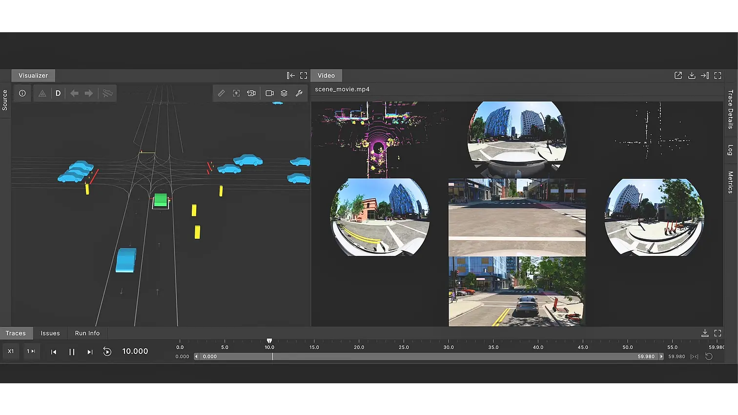Select the ruler measurement tool
The image size is (738, 415).
click(x=221, y=93)
